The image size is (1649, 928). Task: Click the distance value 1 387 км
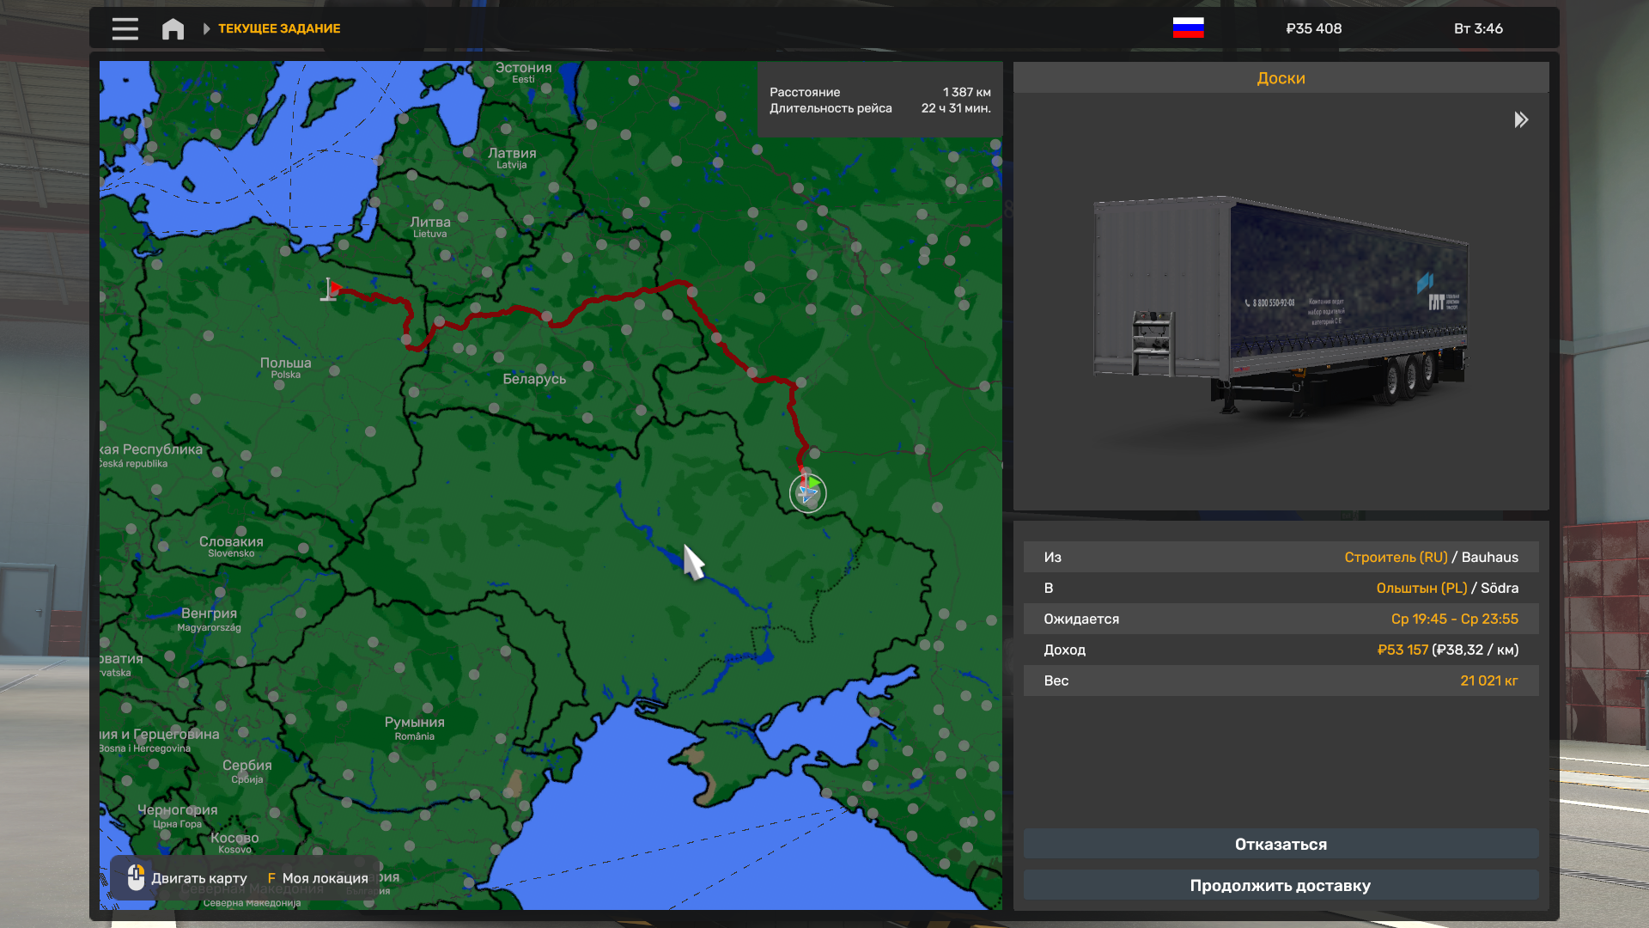tap(966, 92)
